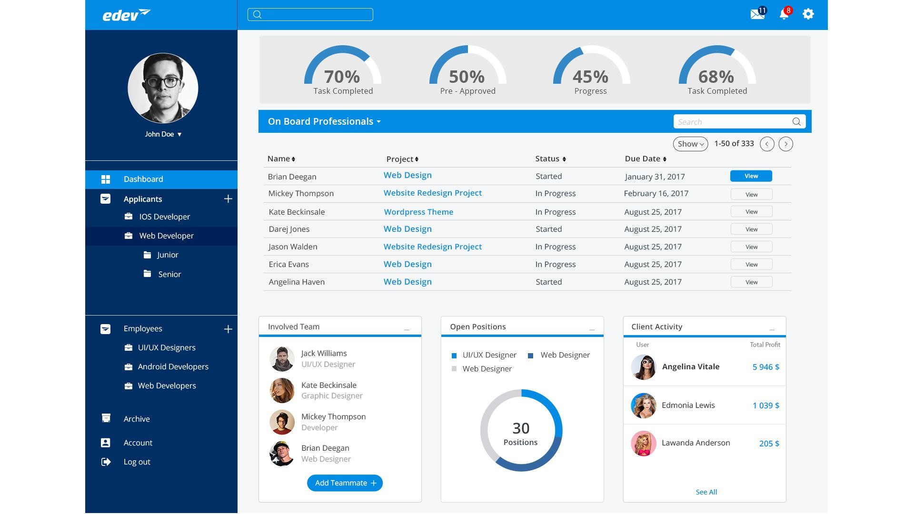Screen dimensions: 914x514
Task: Click the See All link
Action: coord(706,492)
